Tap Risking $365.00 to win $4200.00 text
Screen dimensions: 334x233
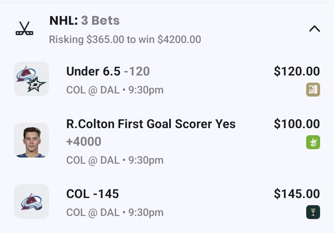125,40
